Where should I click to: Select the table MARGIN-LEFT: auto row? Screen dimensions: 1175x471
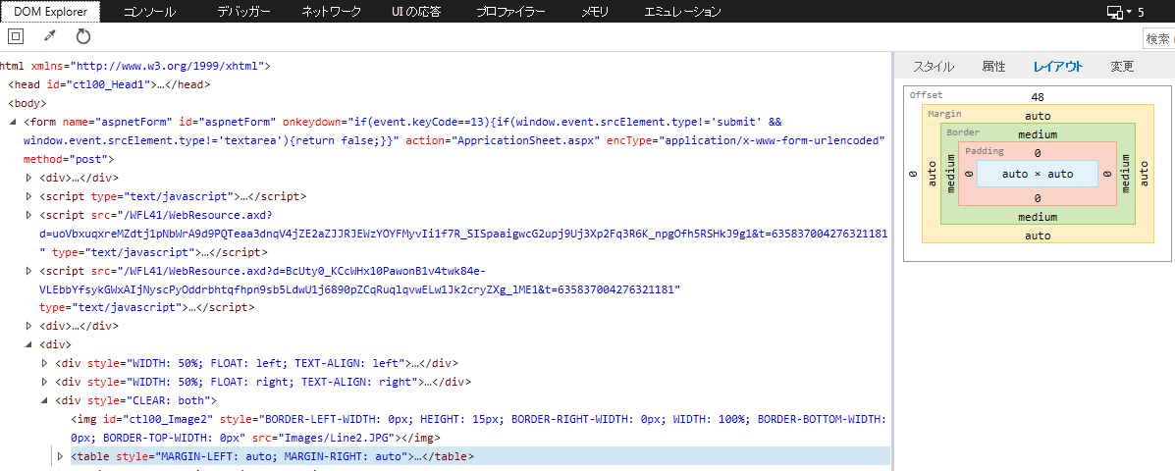(x=480, y=456)
